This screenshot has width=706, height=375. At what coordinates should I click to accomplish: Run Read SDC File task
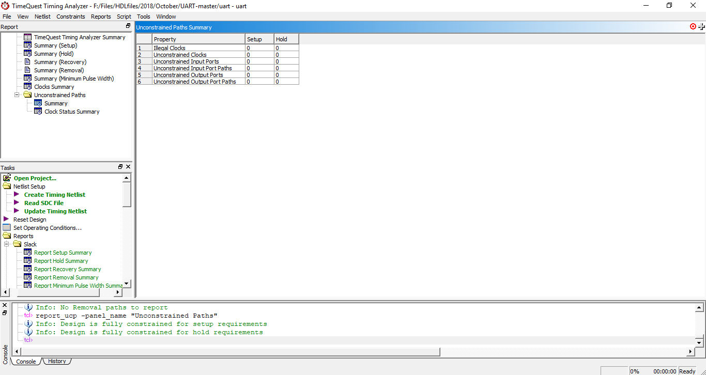click(44, 203)
